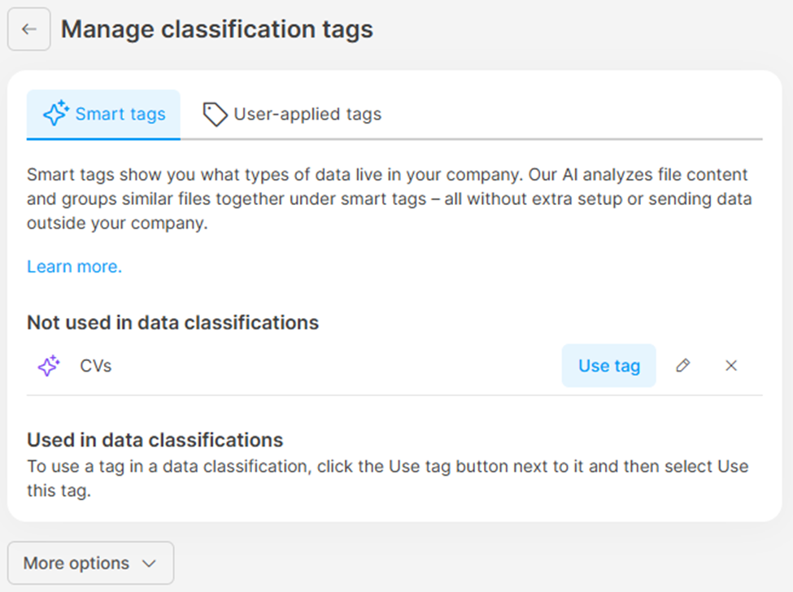Click the tag icon on User-applied tags tab
The image size is (793, 592).
tap(215, 115)
